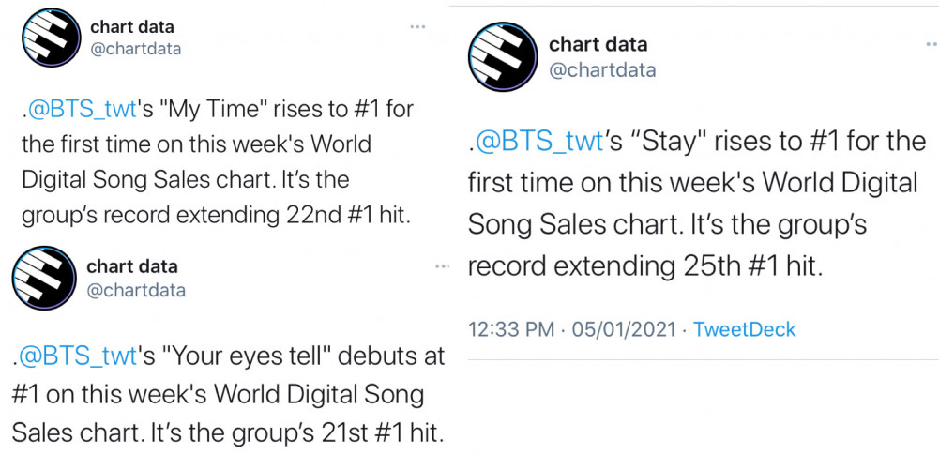Click @chartdata handle on "My Time" tweet
This screenshot has height=470, width=939.
(x=135, y=49)
